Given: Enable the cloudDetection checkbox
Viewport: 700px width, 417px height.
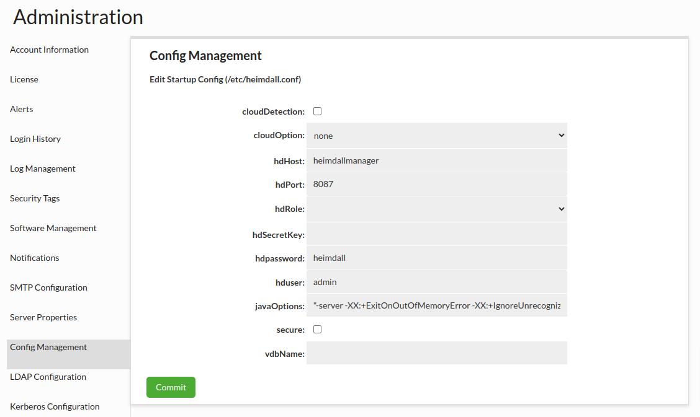Looking at the screenshot, I should [317, 112].
